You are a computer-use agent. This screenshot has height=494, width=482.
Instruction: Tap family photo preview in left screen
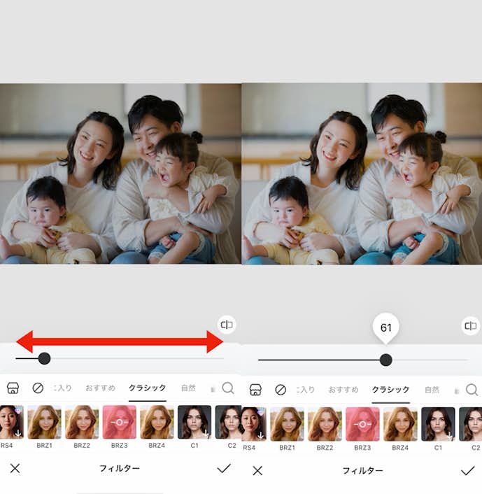120,174
